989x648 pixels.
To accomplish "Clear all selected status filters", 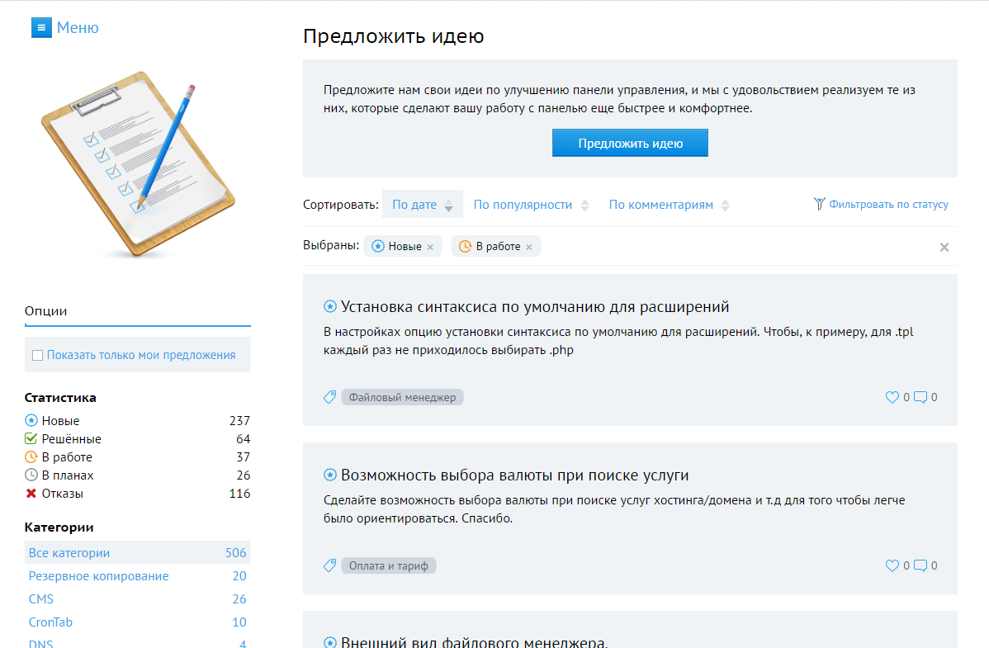I will click(944, 247).
